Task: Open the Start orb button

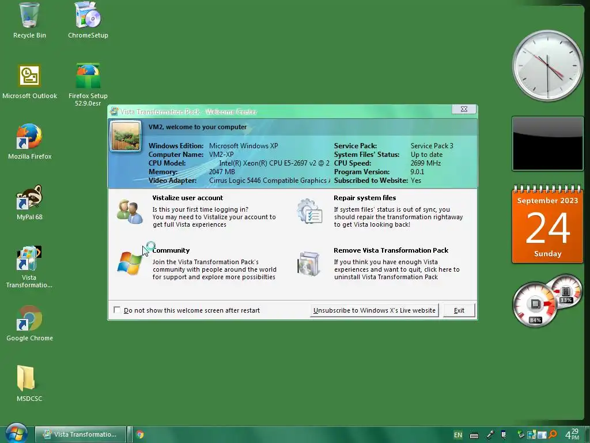Action: pos(16,433)
